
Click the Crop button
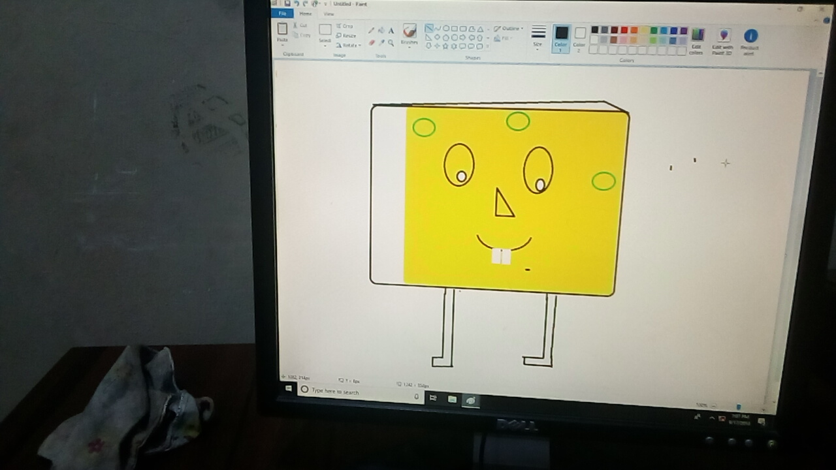345,26
